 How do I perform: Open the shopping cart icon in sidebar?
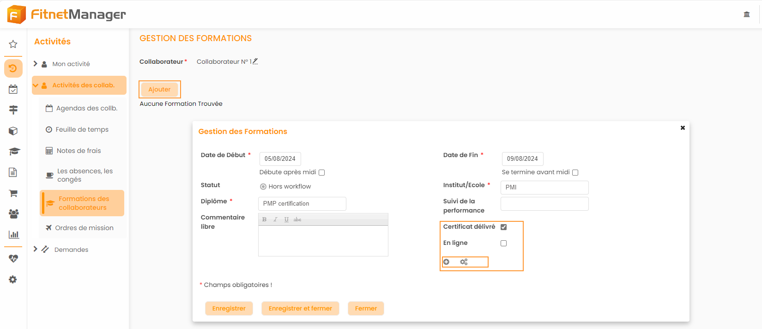[x=13, y=193]
